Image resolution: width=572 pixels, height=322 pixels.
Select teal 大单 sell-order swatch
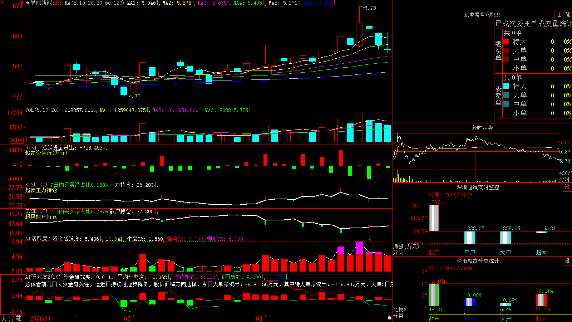coord(506,95)
